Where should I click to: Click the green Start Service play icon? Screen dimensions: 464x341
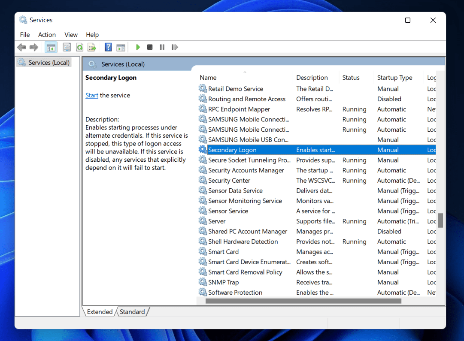point(138,47)
